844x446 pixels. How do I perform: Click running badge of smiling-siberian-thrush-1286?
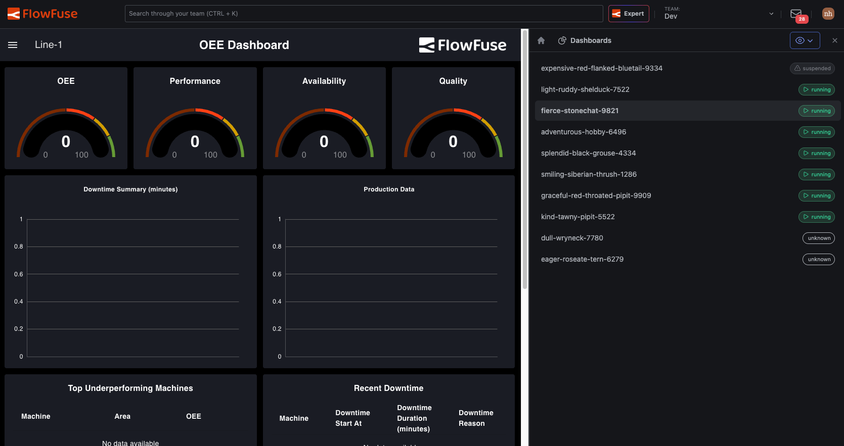point(817,174)
